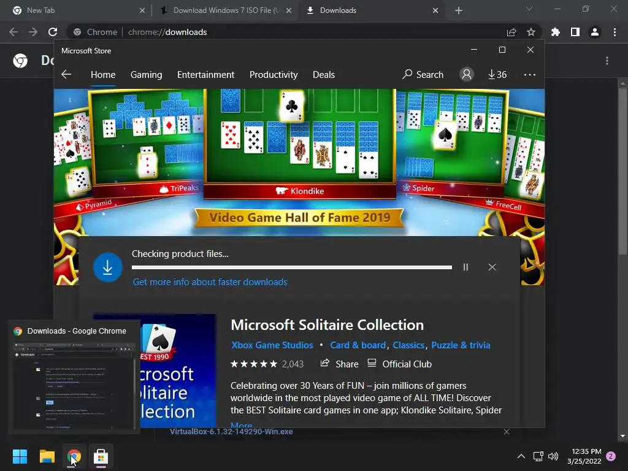Image resolution: width=628 pixels, height=471 pixels.
Task: Open the Store See more ellipsis menu
Action: tap(529, 74)
